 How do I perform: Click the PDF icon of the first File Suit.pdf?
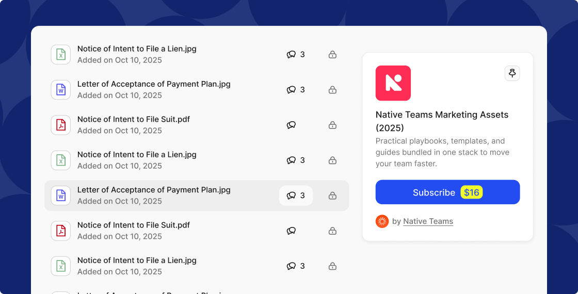point(61,125)
